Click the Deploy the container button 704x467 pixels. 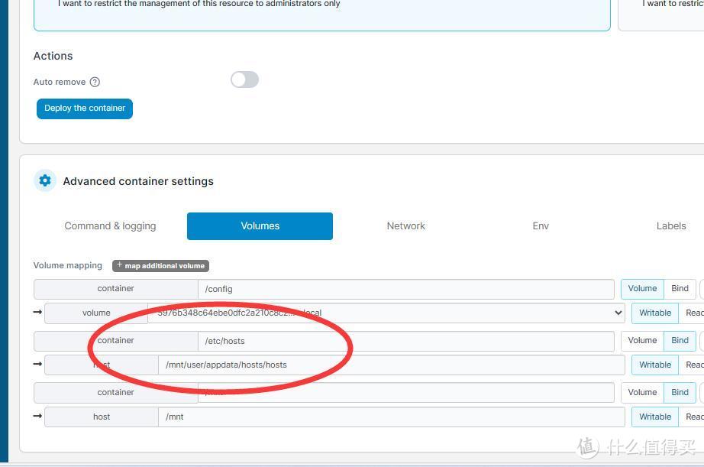coord(84,109)
